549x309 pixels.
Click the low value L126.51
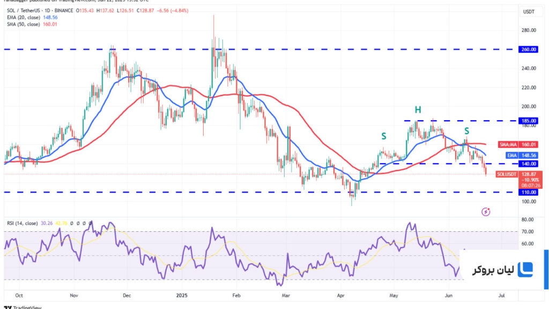click(125, 11)
